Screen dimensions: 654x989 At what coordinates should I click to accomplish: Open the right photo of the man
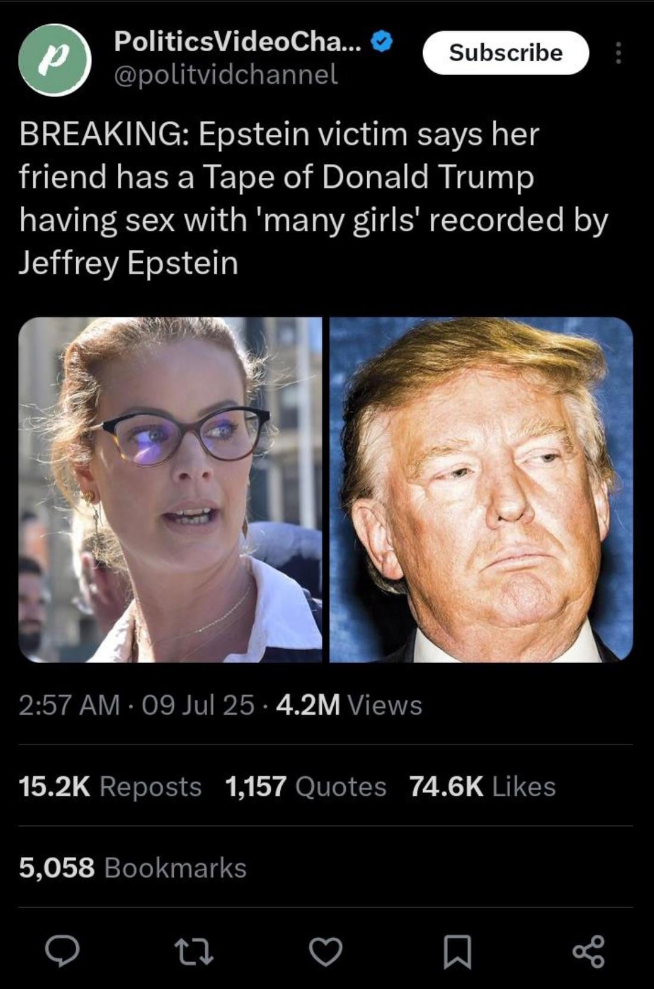481,489
